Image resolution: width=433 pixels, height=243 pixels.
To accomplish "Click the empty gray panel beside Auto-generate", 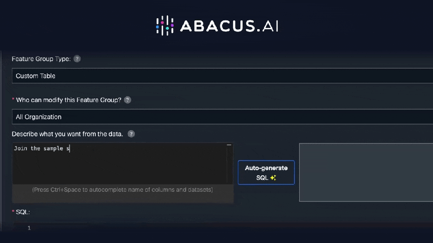I will click(x=366, y=173).
